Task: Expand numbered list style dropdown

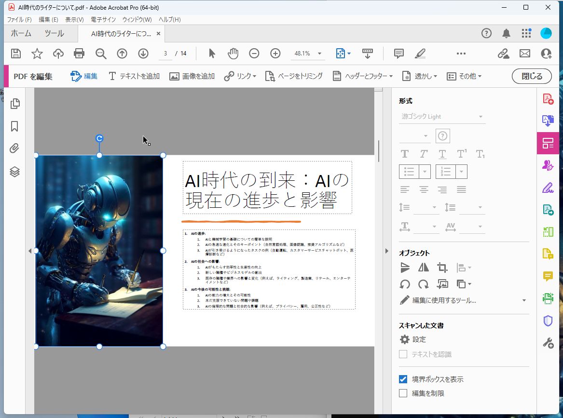Action: (x=461, y=172)
